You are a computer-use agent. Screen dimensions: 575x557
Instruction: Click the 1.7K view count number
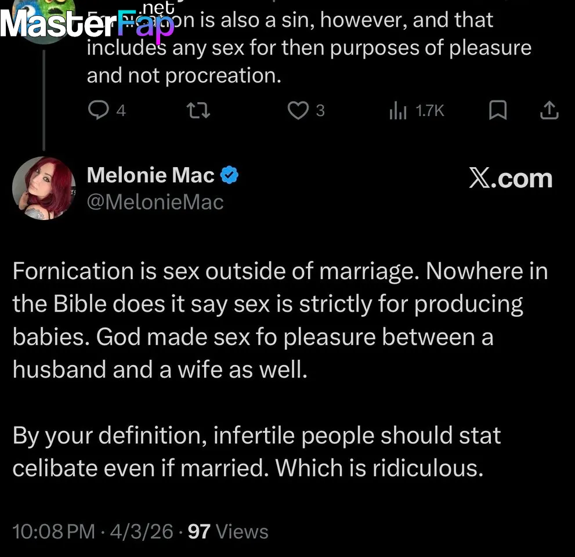(430, 110)
